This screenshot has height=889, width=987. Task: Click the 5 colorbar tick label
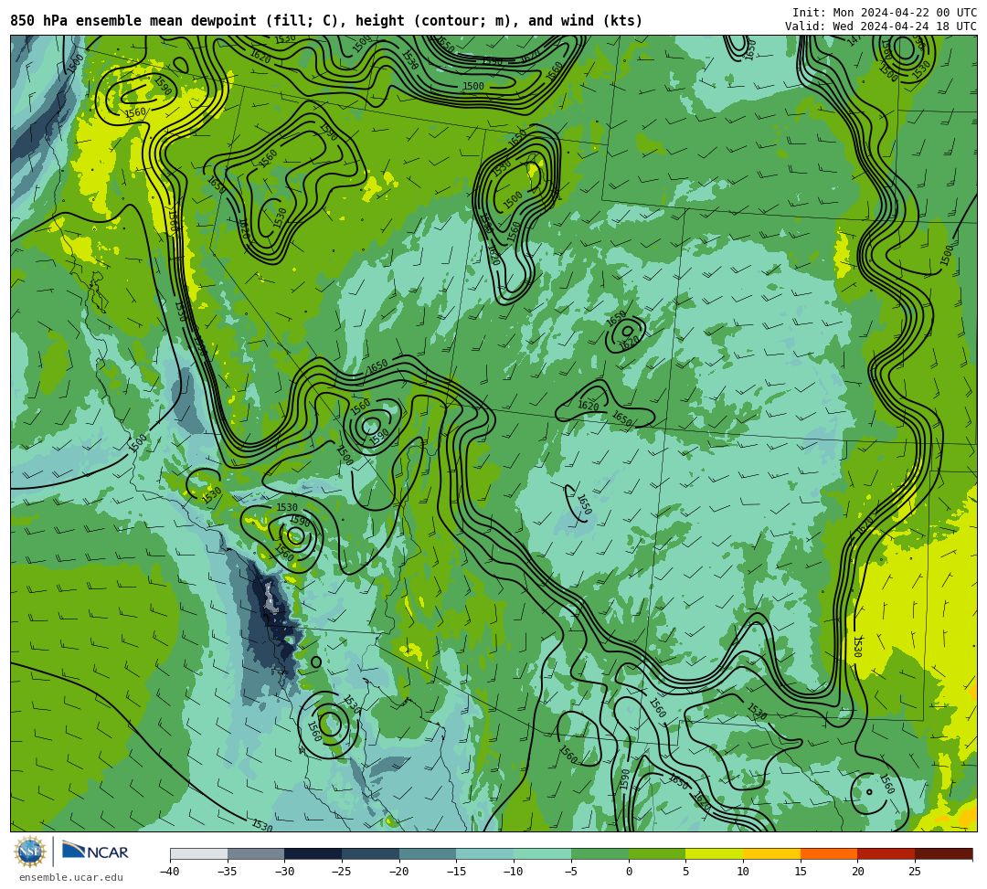[x=686, y=872]
